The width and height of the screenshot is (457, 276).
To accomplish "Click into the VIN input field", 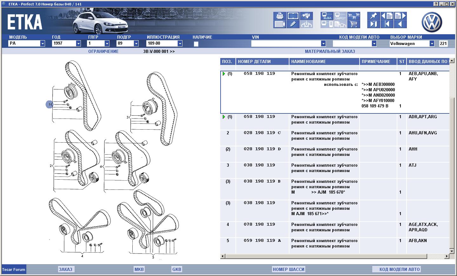I will tap(286, 43).
